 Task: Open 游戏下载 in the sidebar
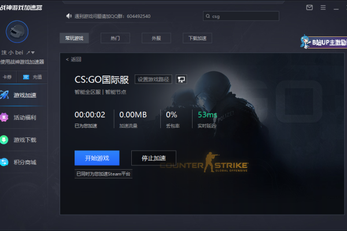coord(24,140)
